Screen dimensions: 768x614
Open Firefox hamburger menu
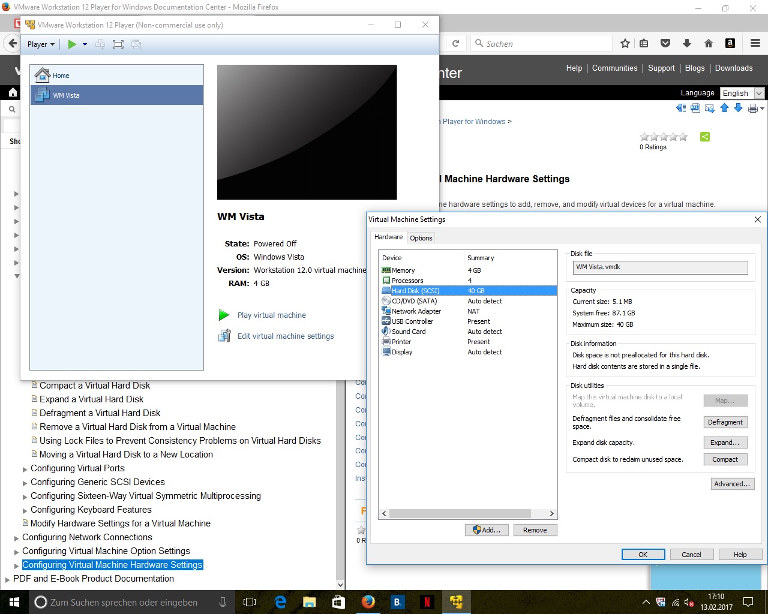click(x=755, y=43)
